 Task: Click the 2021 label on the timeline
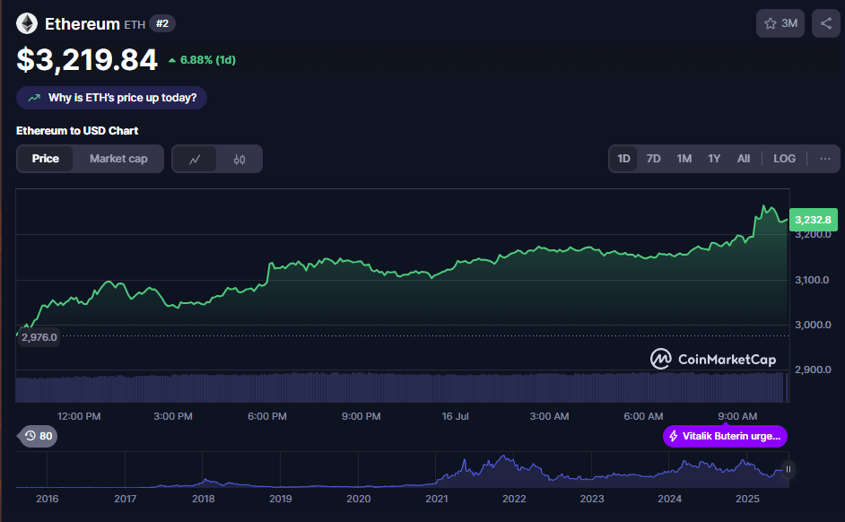[437, 499]
